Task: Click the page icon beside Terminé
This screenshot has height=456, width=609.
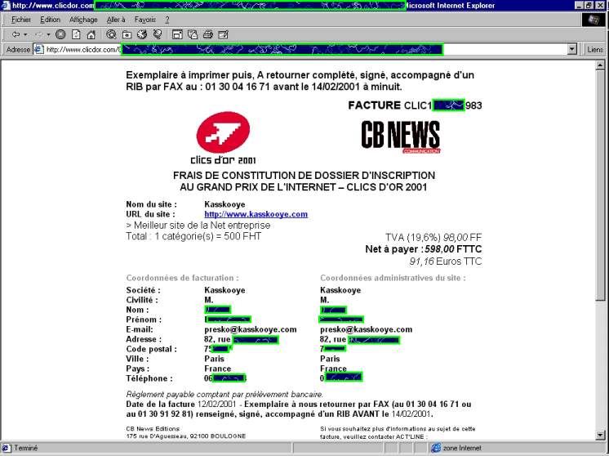Action: tap(7, 448)
